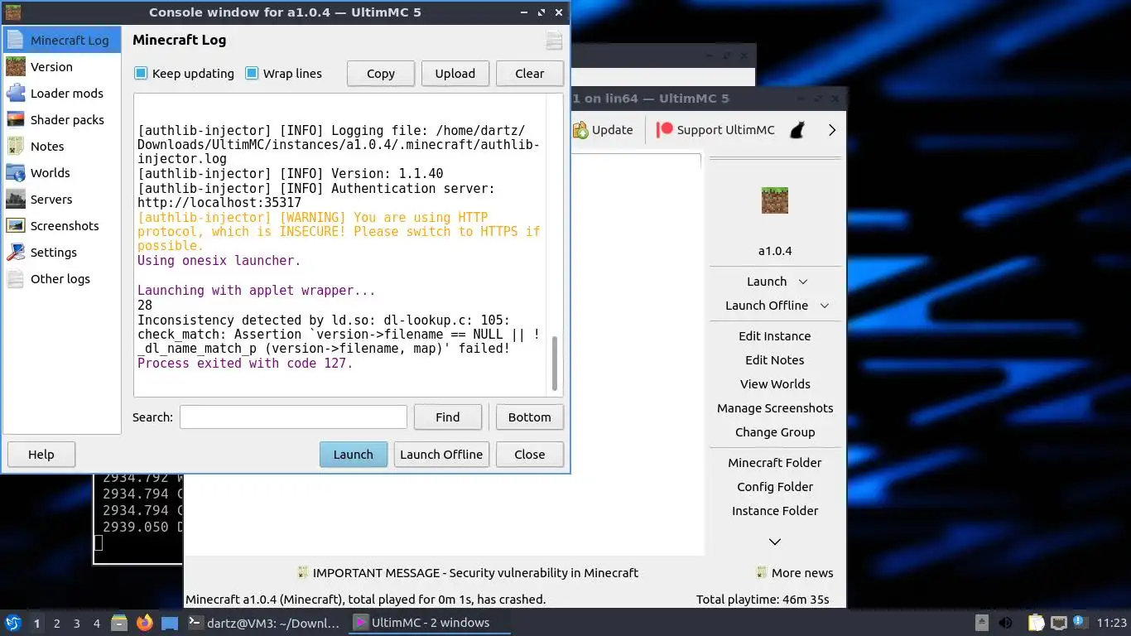Click Change Group
This screenshot has width=1131, height=636.
tap(775, 431)
